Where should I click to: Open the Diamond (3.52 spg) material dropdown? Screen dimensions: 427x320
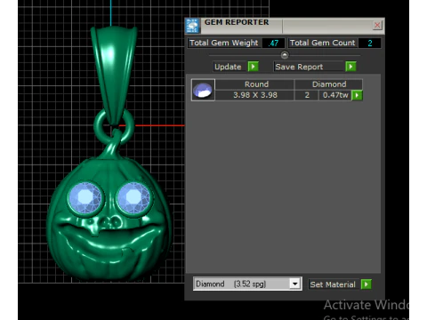tap(294, 284)
